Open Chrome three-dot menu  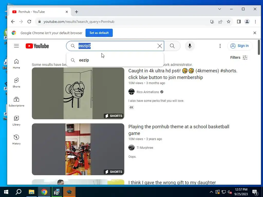point(255,22)
